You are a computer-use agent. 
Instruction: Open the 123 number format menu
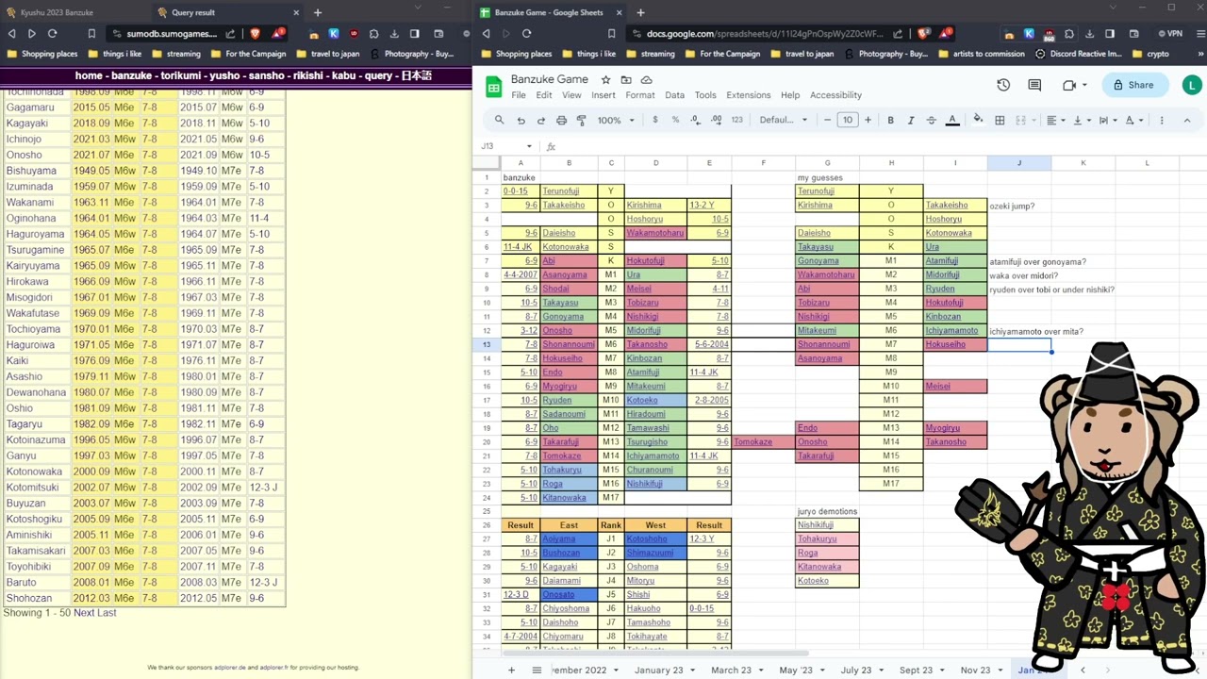(736, 120)
